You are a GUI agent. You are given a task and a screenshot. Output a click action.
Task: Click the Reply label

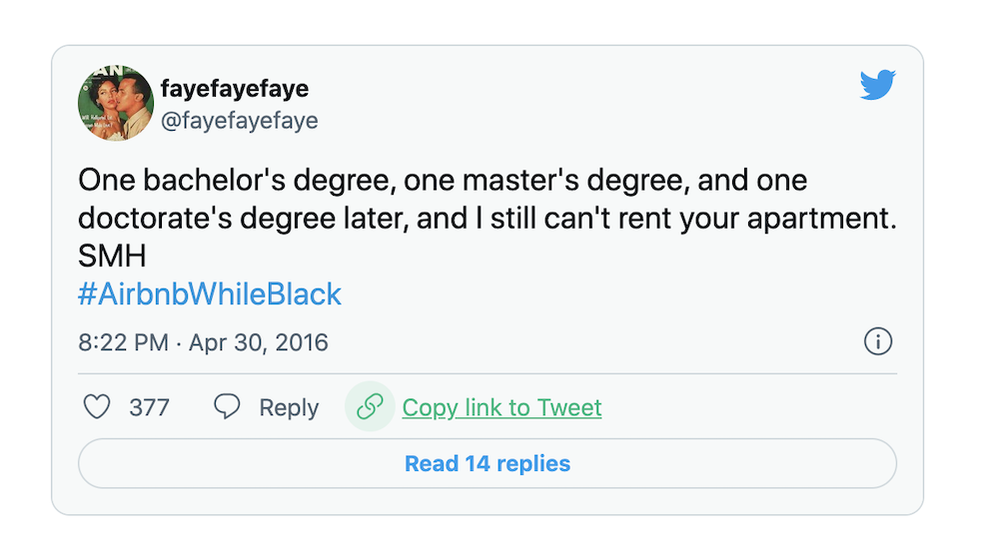coord(289,408)
